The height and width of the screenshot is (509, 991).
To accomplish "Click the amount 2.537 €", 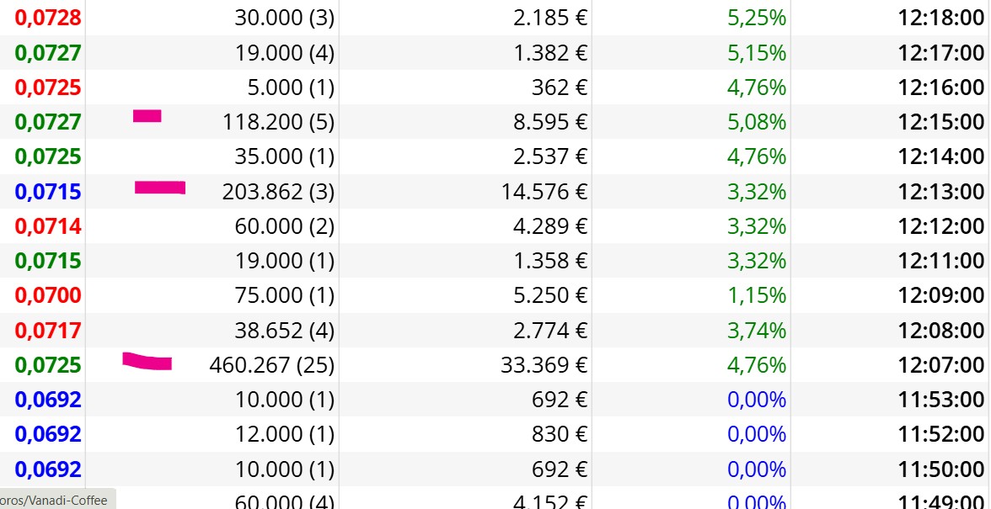I will coord(550,156).
